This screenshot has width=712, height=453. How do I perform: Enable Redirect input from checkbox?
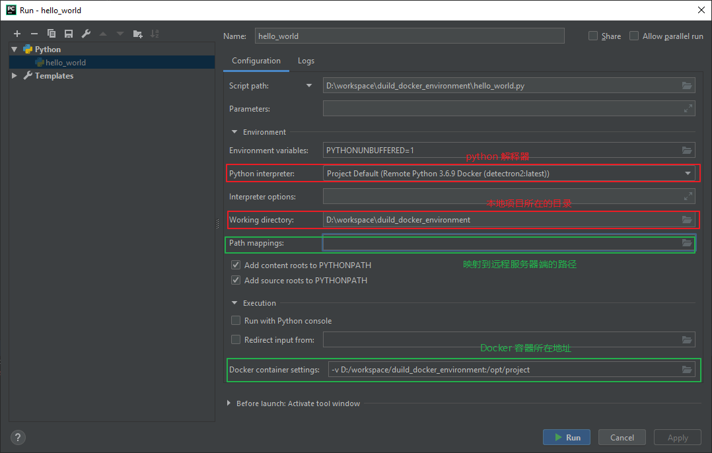236,339
